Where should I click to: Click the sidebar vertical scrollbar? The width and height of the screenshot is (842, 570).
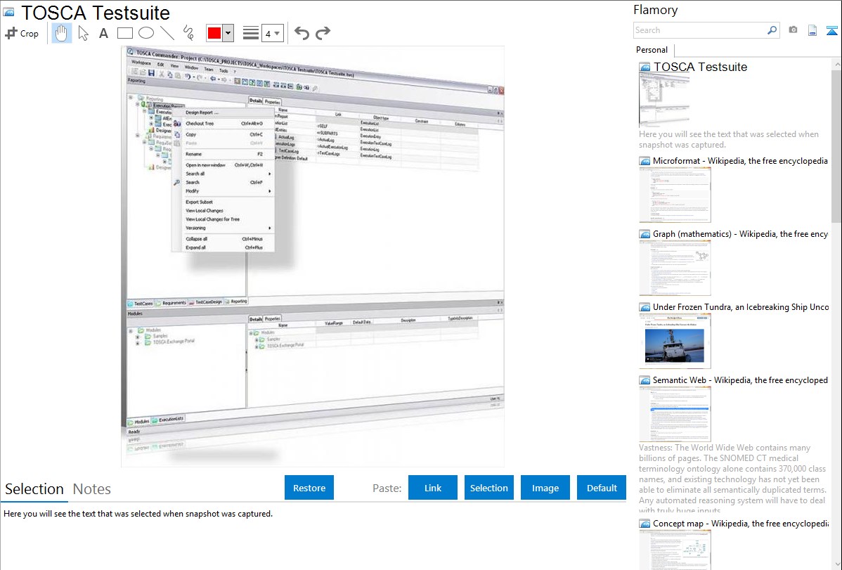[836, 145]
